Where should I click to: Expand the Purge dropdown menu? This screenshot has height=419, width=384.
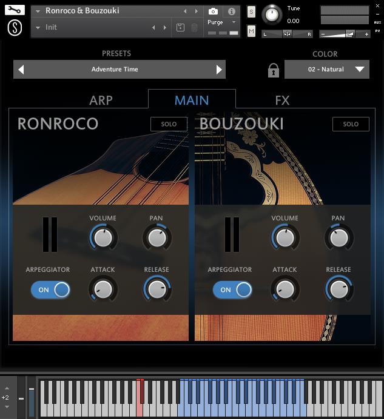pos(234,22)
